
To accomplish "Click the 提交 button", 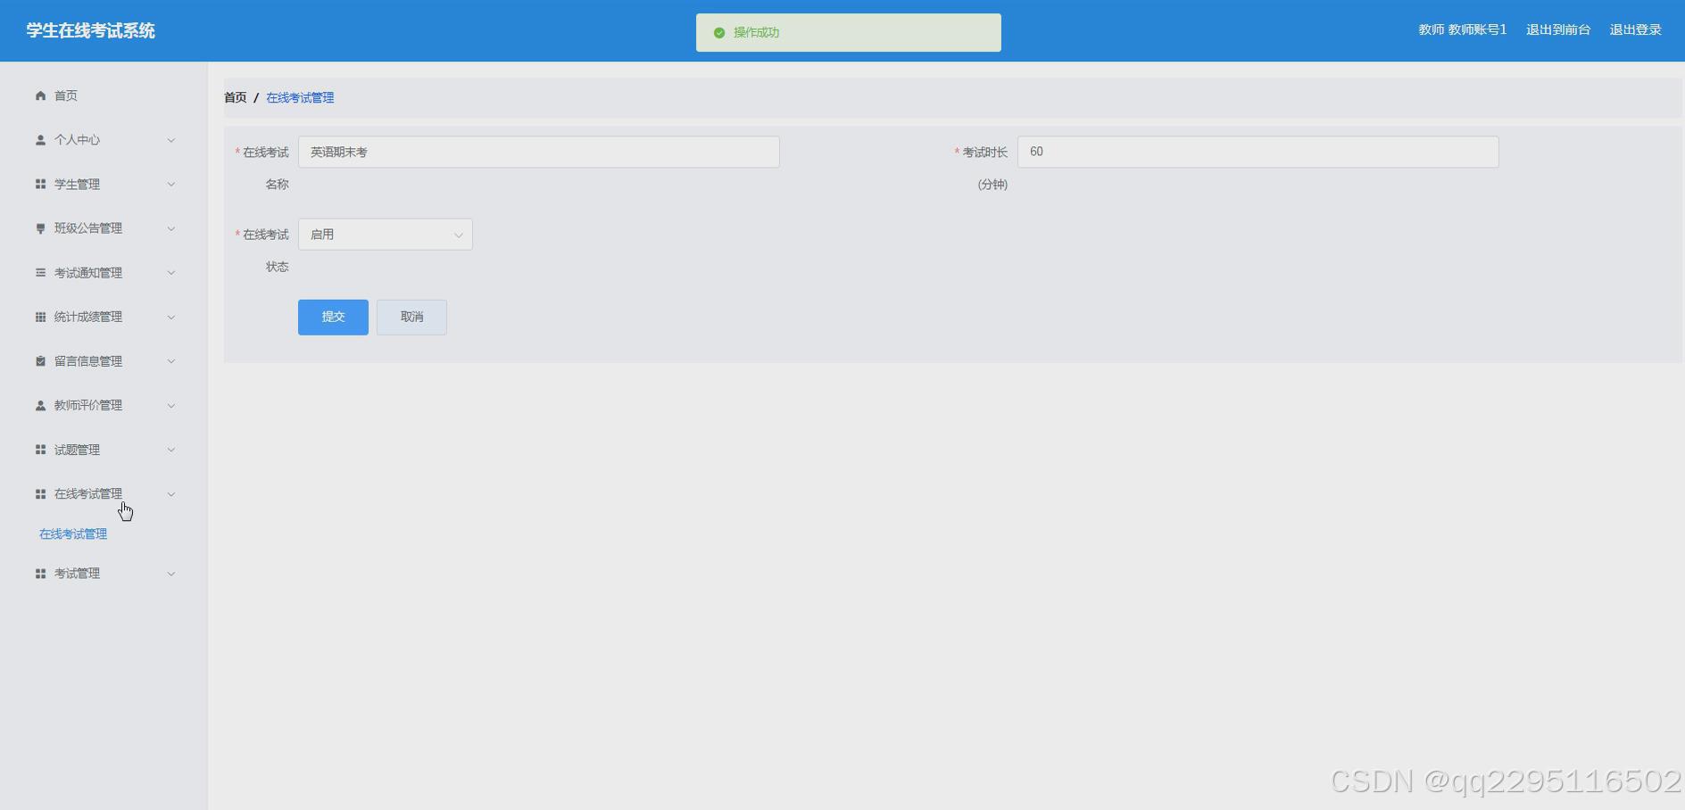I will [x=333, y=318].
